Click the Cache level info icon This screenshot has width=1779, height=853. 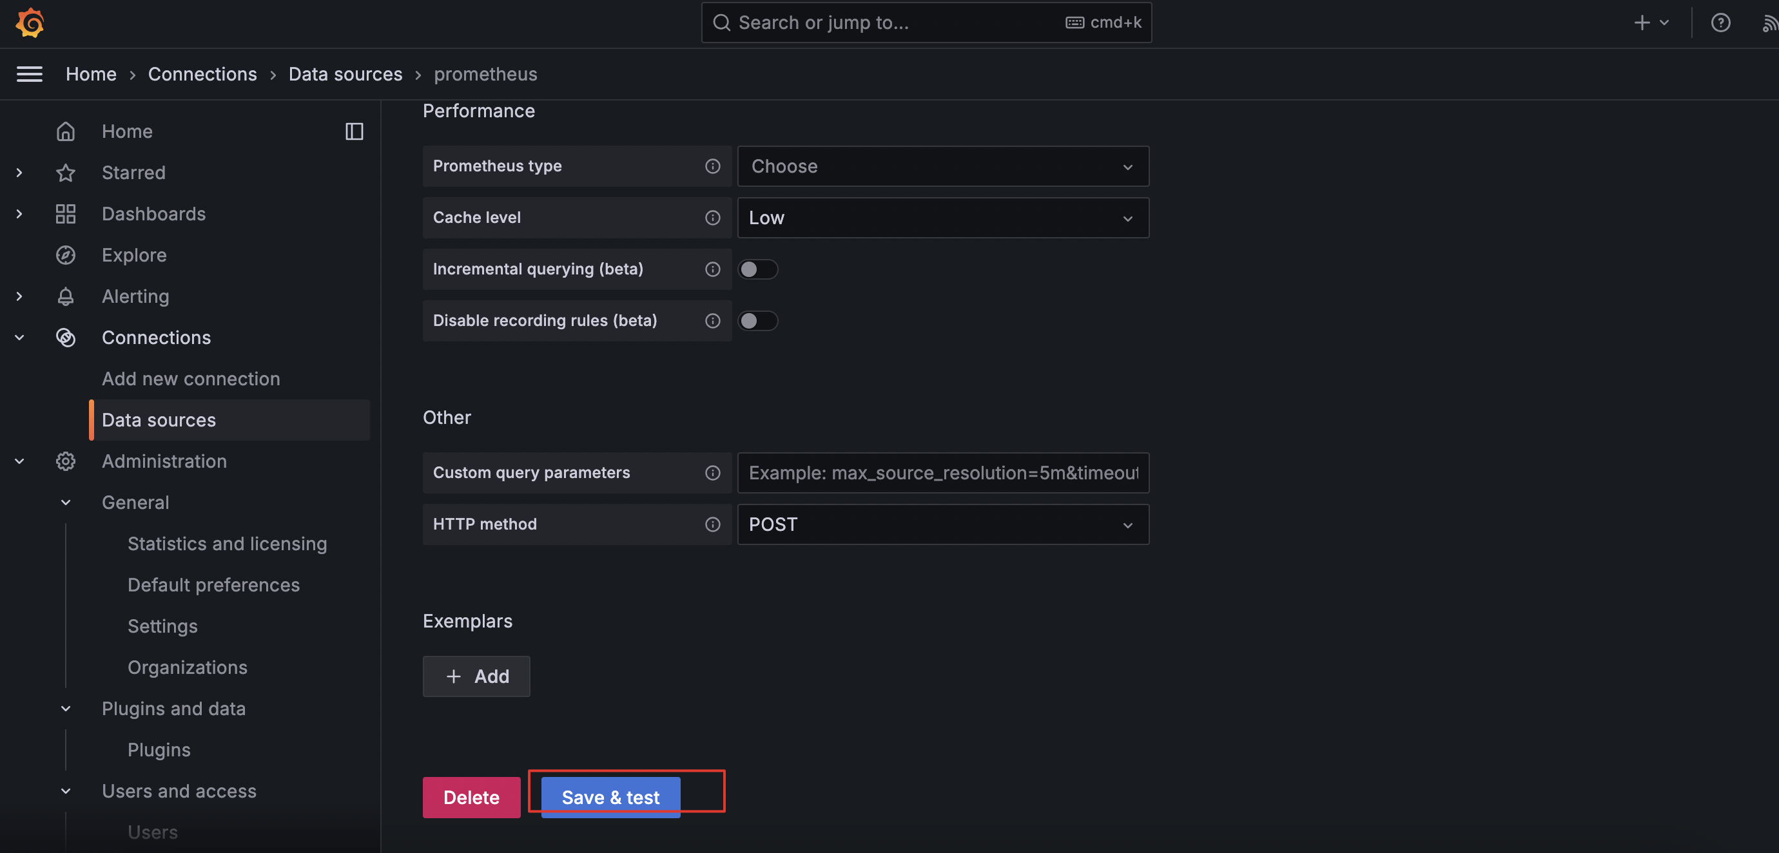712,218
